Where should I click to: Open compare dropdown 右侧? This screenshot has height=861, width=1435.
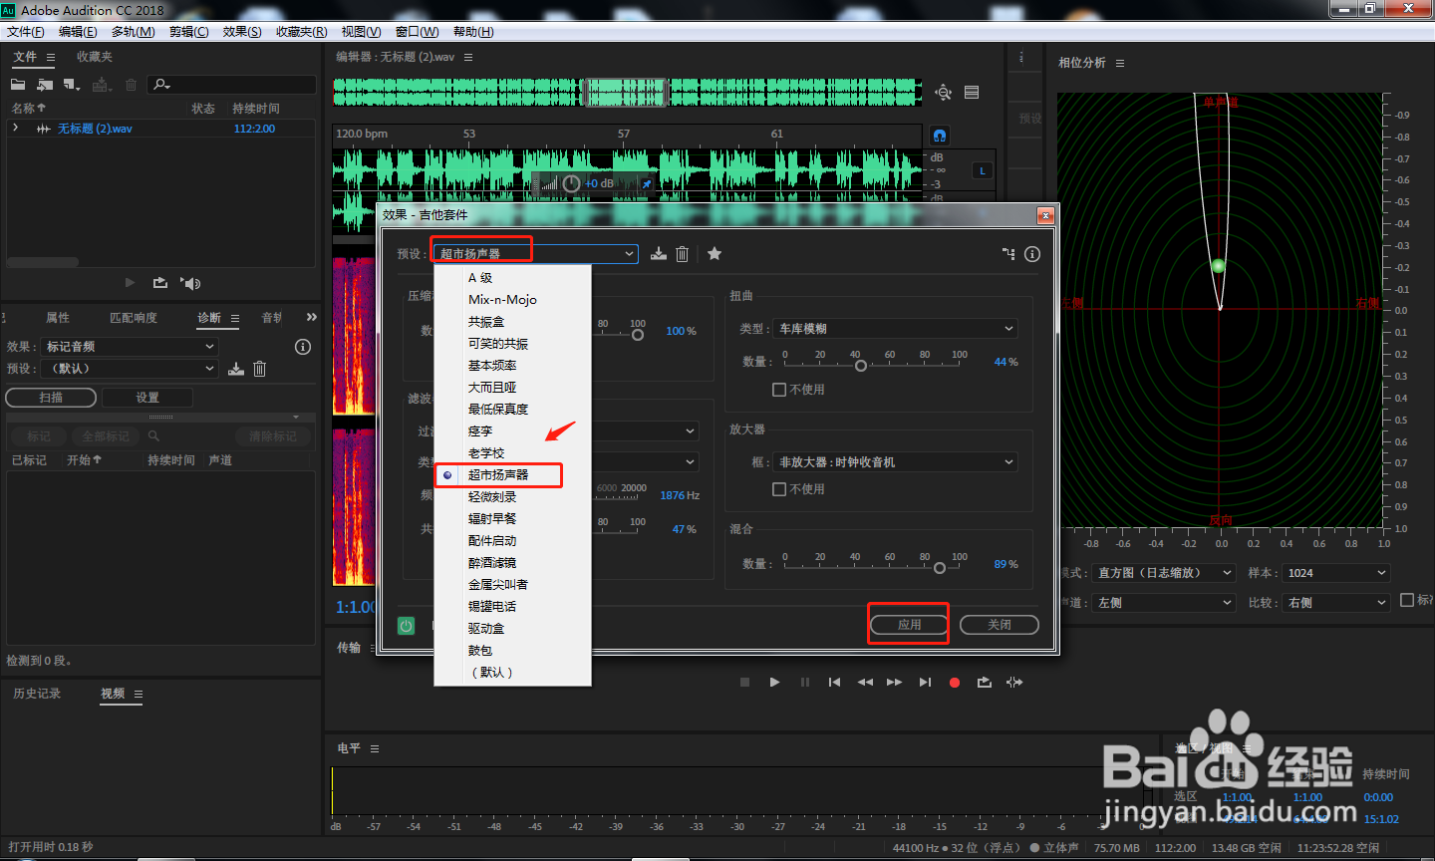coord(1336,603)
